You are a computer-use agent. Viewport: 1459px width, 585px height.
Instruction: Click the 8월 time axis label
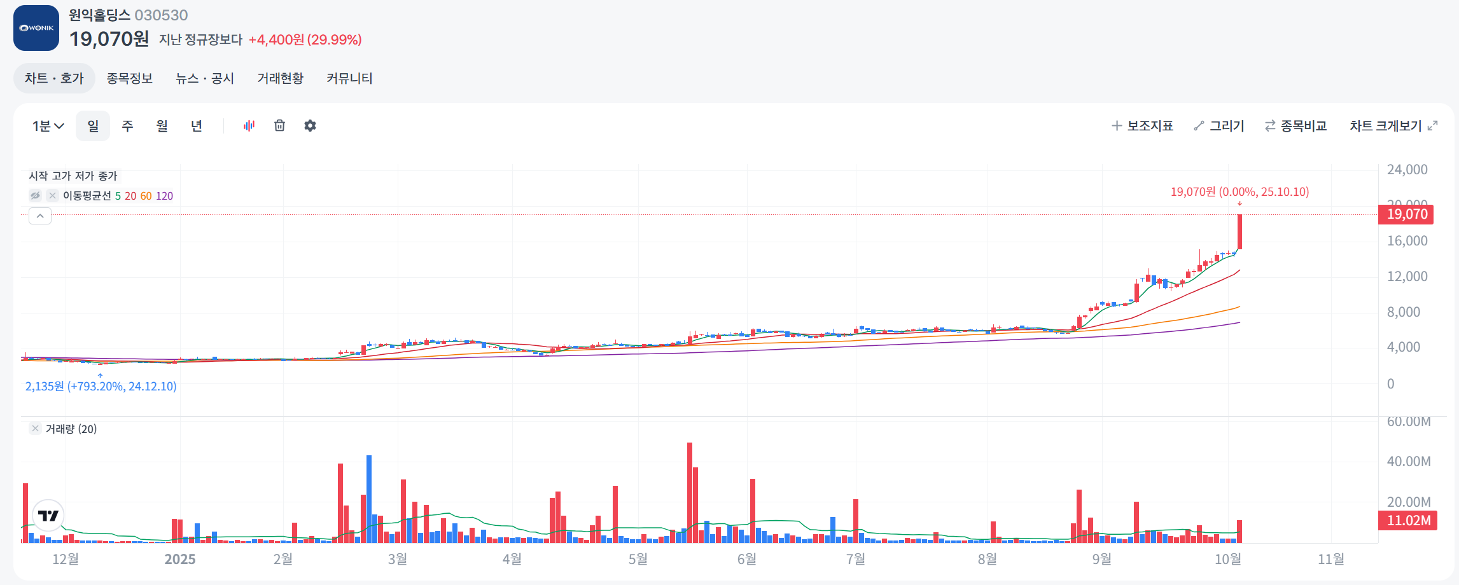point(987,559)
